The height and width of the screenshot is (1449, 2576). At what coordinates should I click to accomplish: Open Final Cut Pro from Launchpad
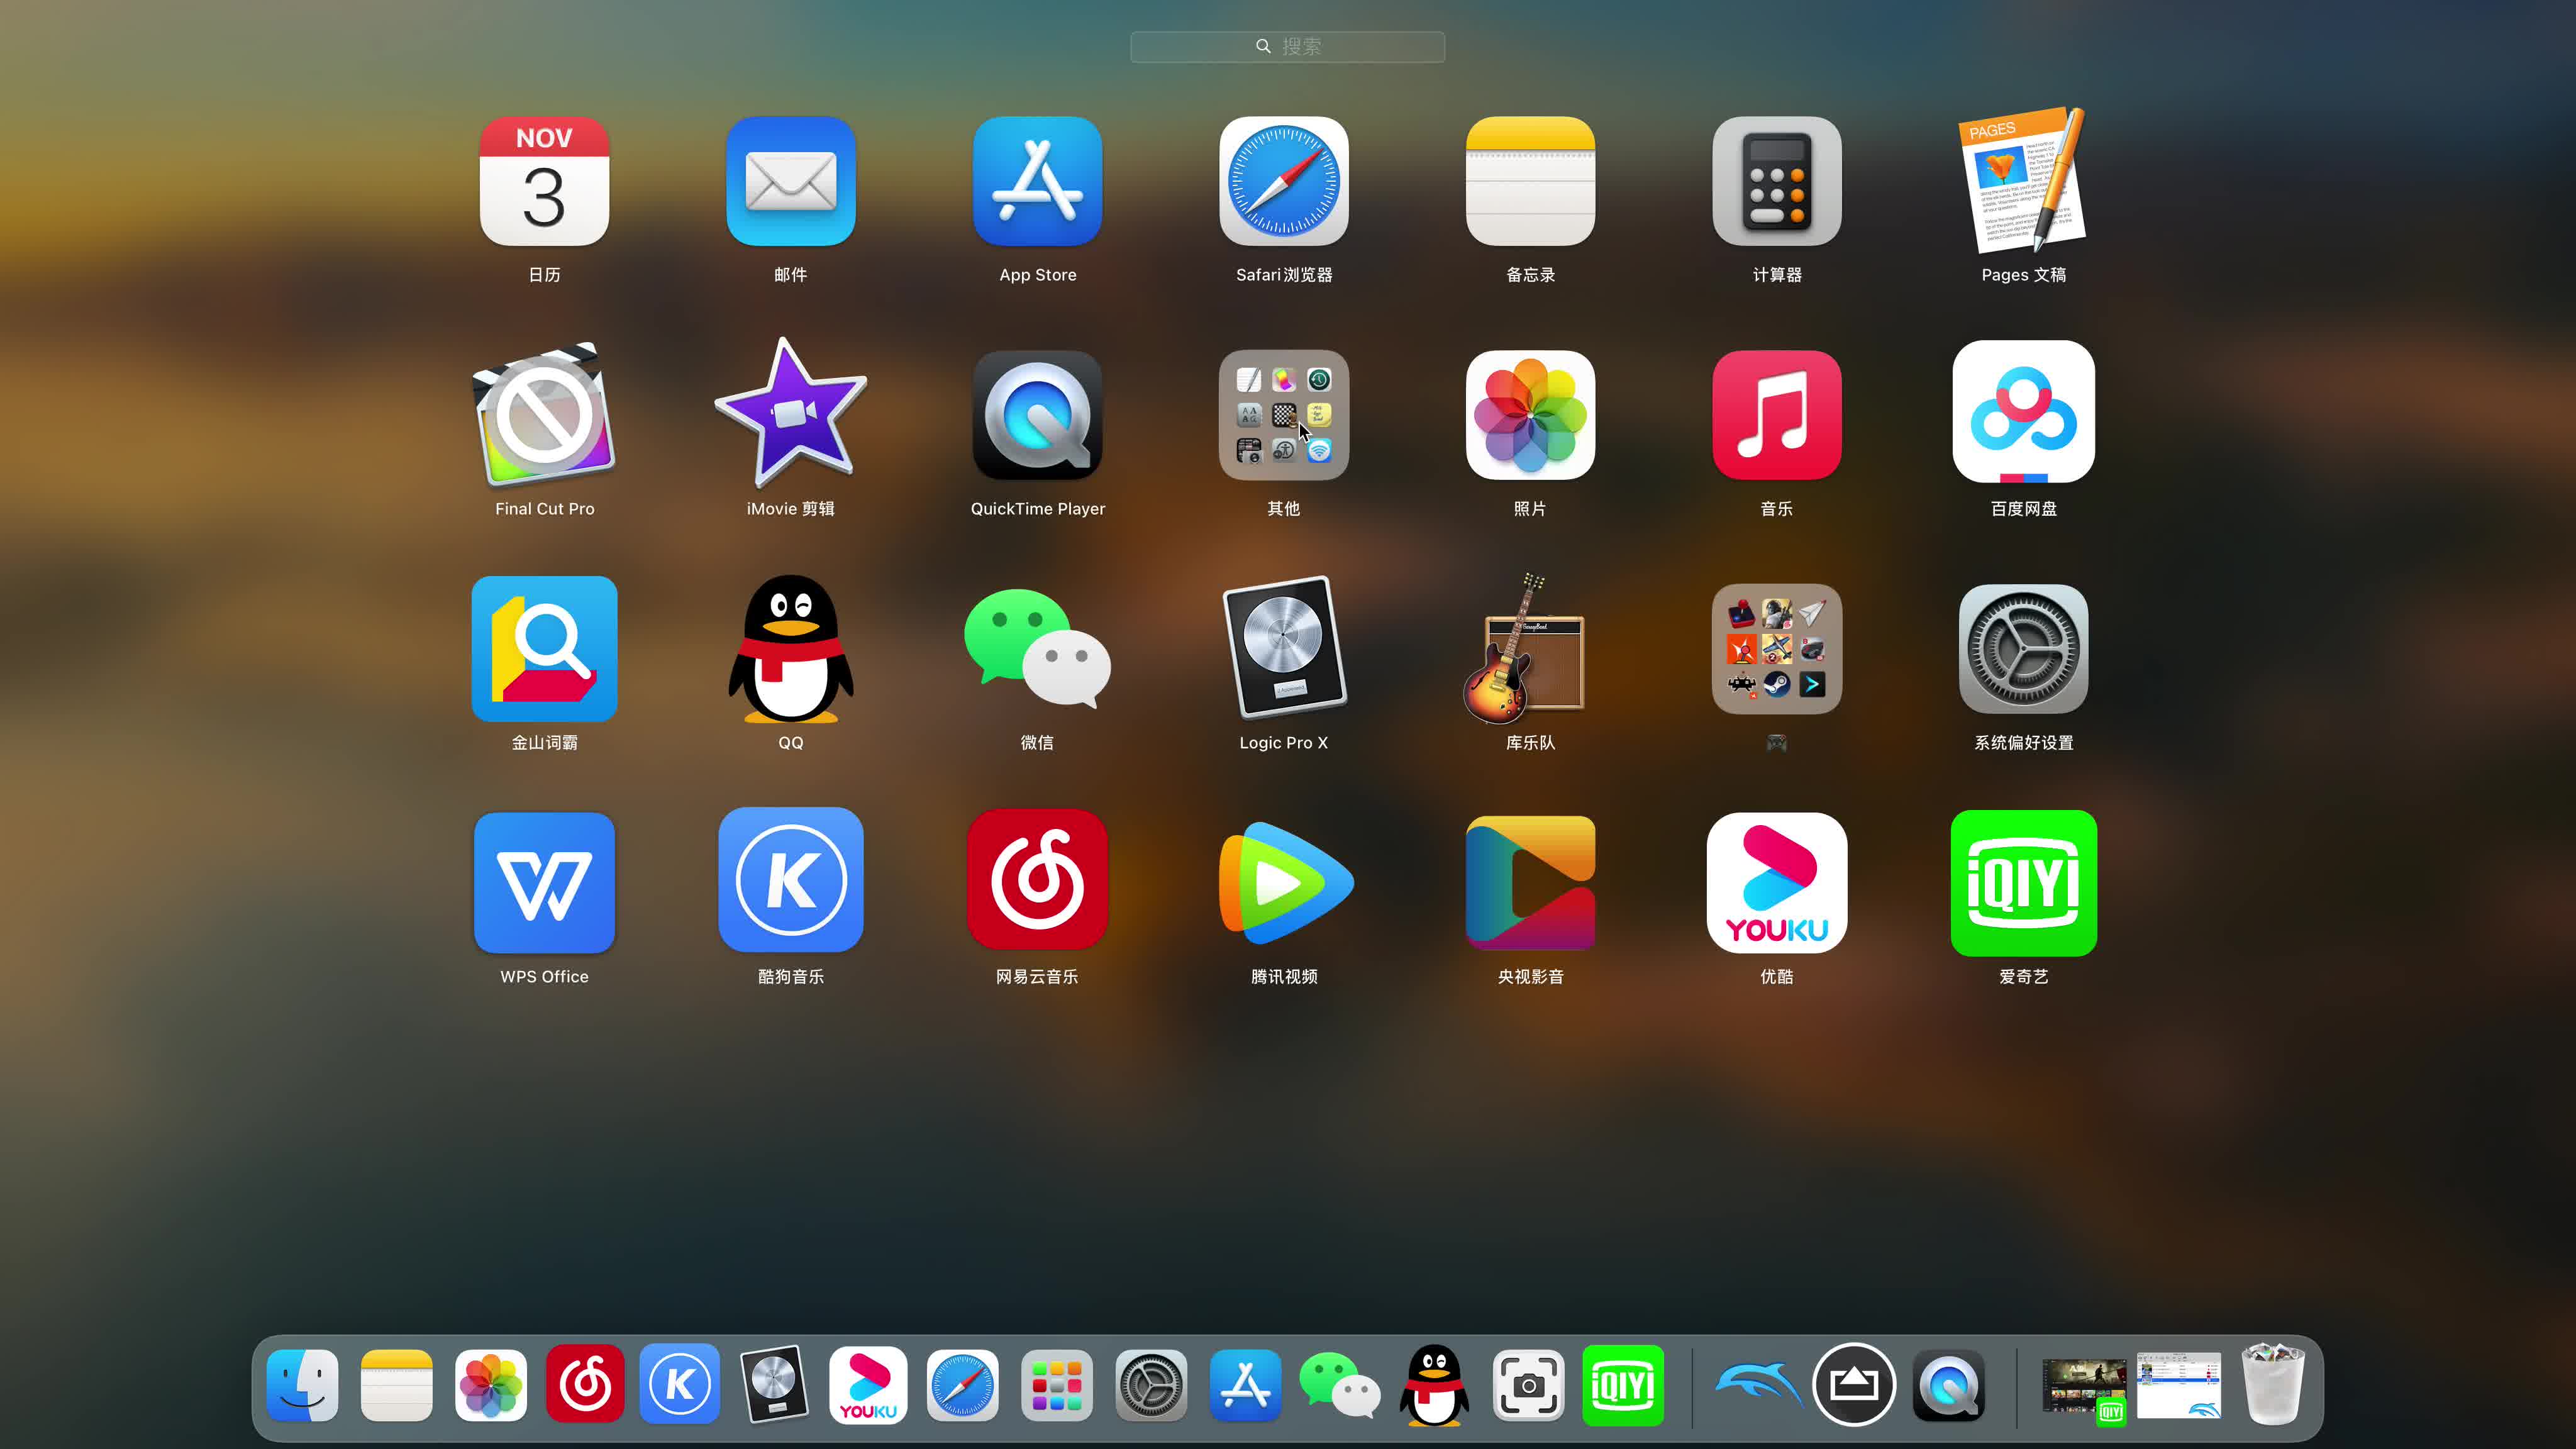pos(544,416)
